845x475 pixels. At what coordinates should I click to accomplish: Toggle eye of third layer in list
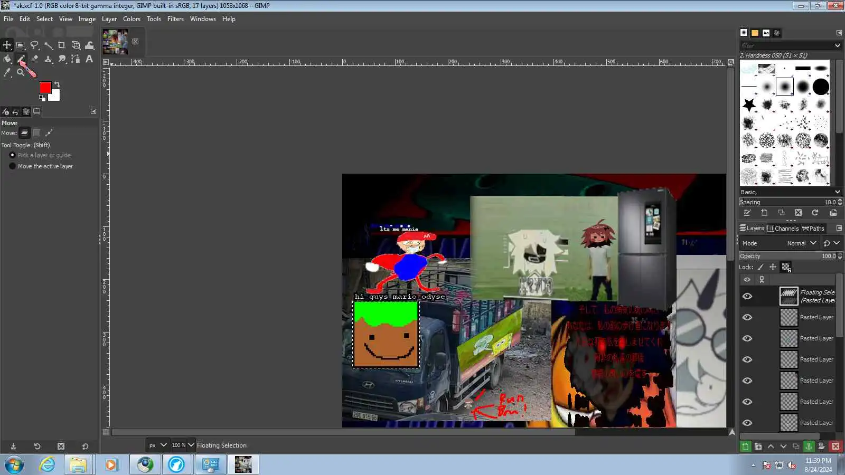coord(747,338)
